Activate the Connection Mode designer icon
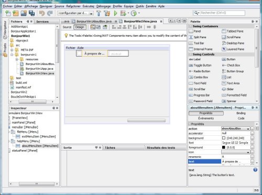262x195 pixels. [x=99, y=27]
